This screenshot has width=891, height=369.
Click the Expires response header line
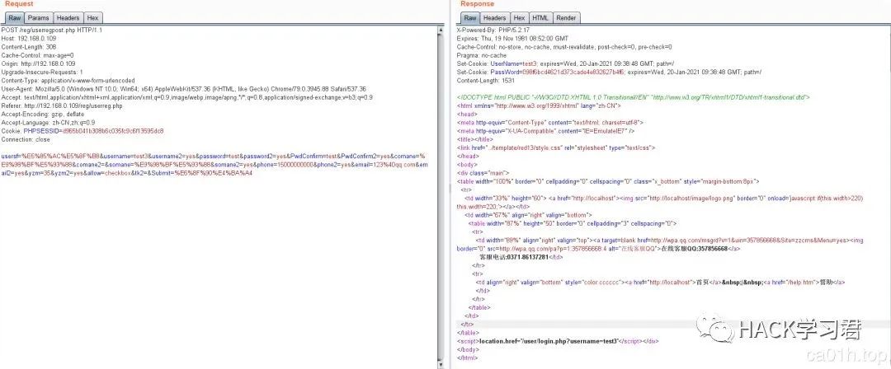[512, 39]
